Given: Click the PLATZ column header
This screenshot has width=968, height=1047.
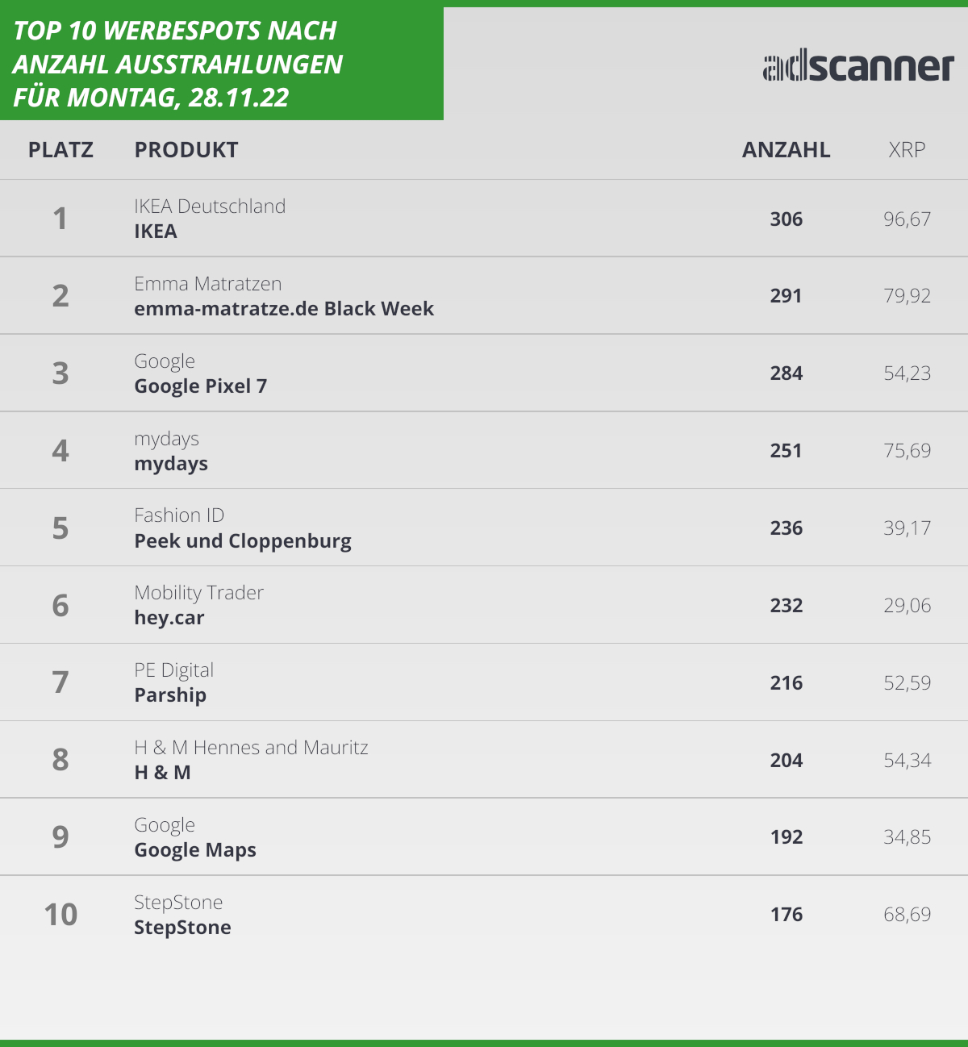Looking at the screenshot, I should coord(60,150).
